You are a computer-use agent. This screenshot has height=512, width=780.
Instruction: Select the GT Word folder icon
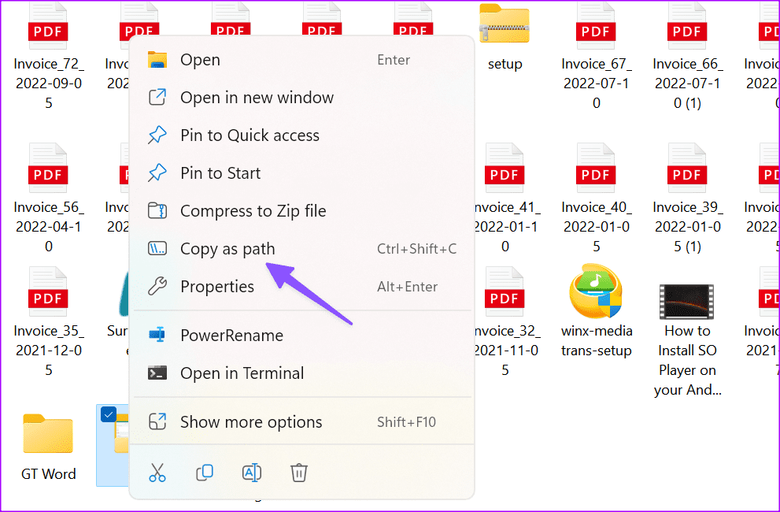(x=48, y=435)
